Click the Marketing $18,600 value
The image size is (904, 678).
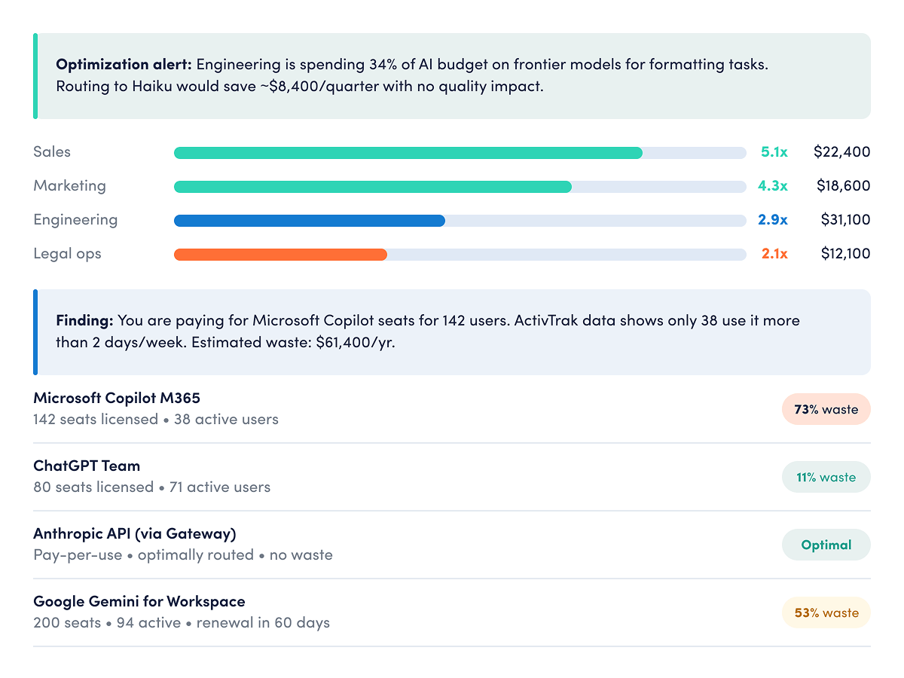843,186
